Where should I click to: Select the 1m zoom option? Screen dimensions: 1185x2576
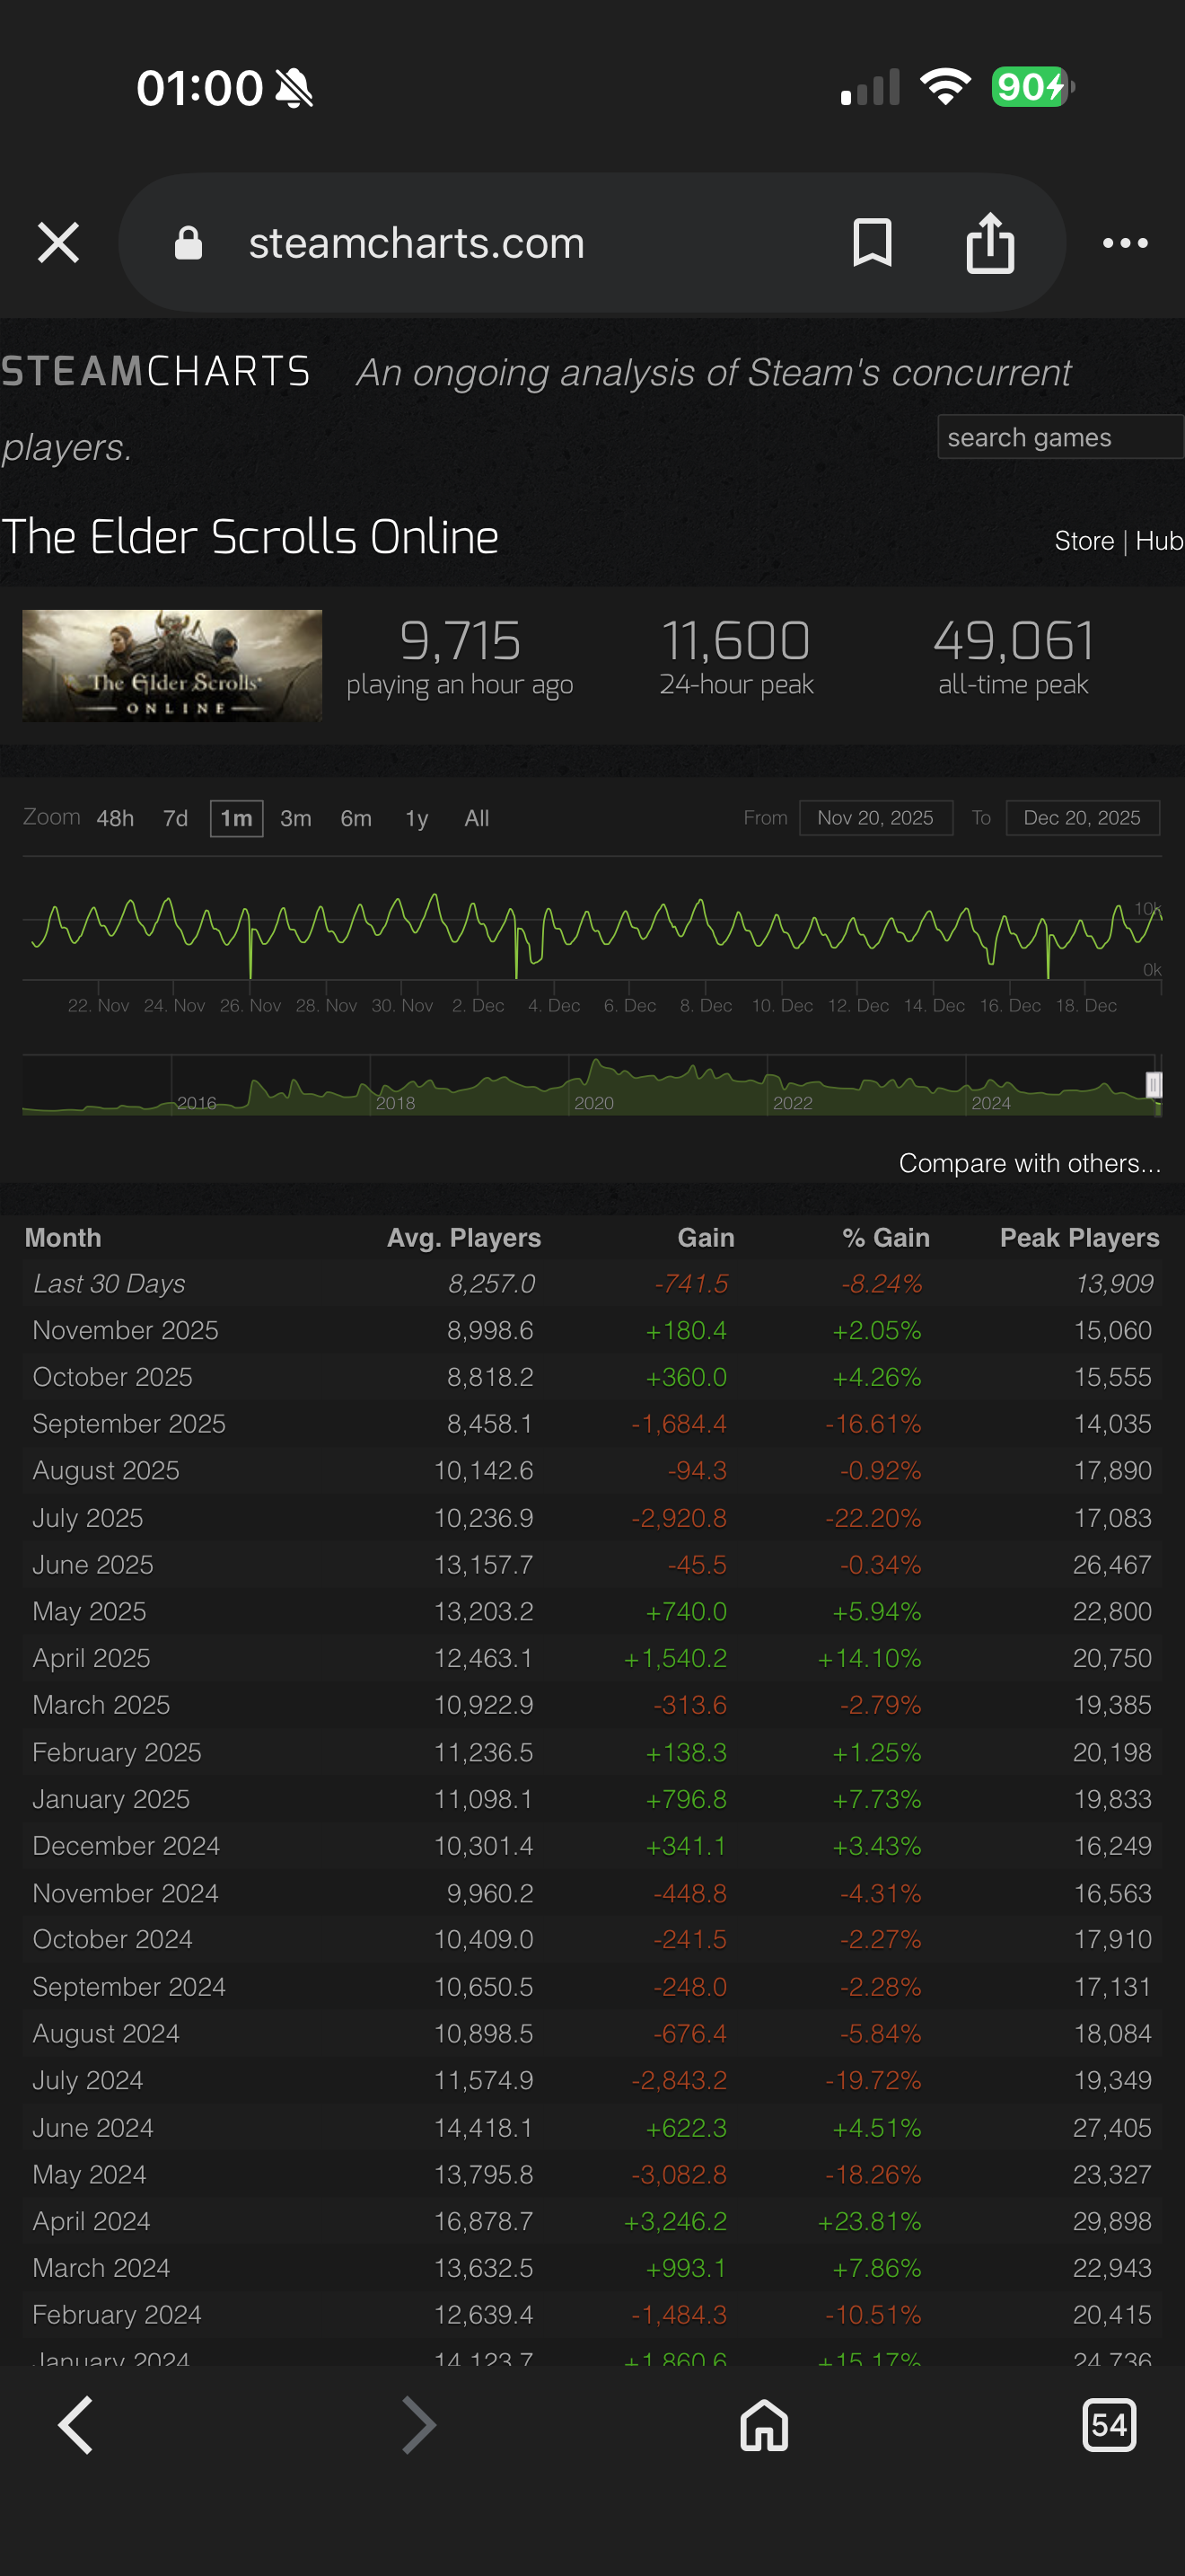237,818
